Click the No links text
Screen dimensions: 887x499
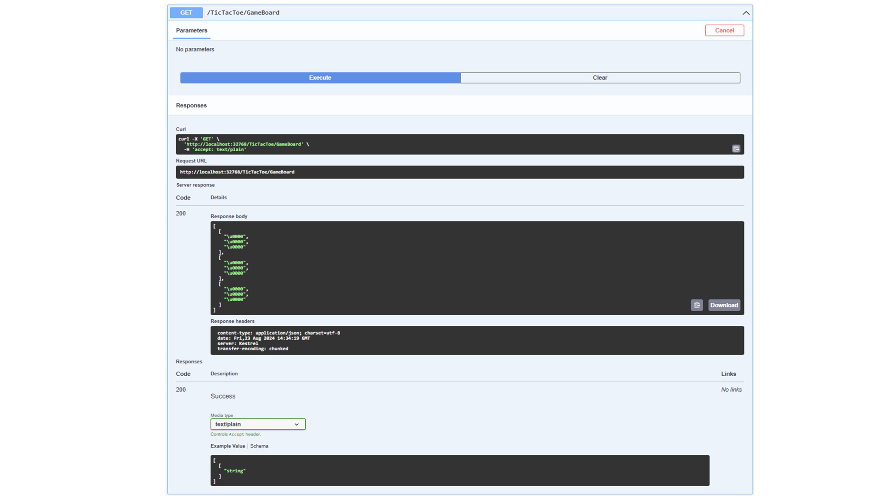click(731, 390)
